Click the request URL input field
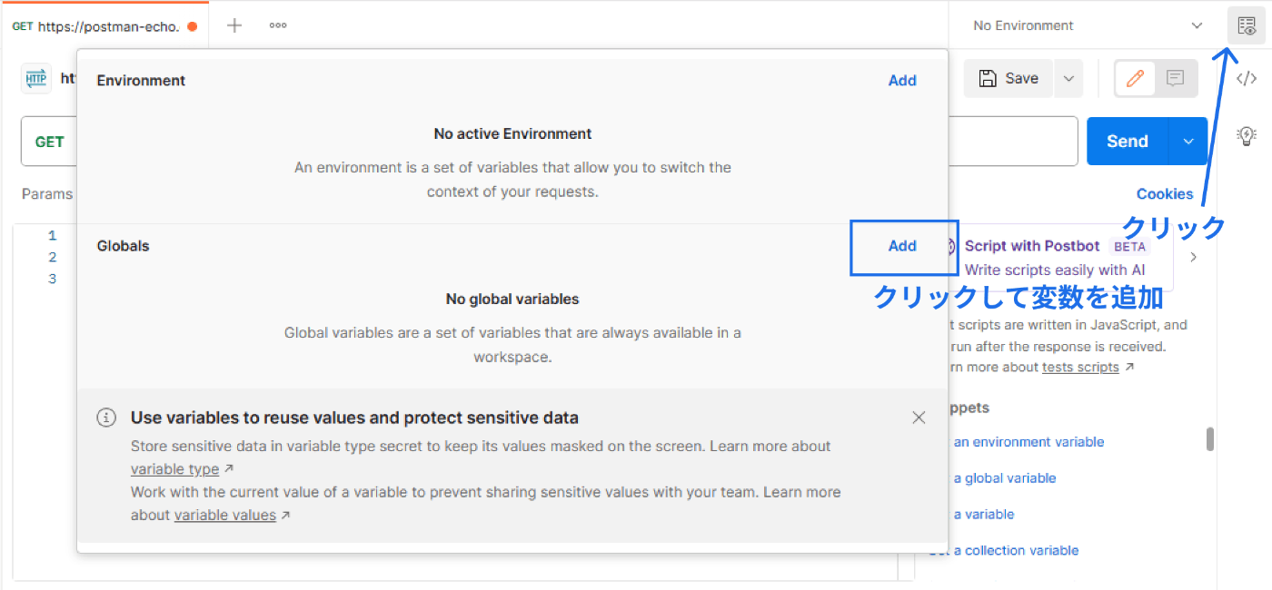 (1013, 142)
